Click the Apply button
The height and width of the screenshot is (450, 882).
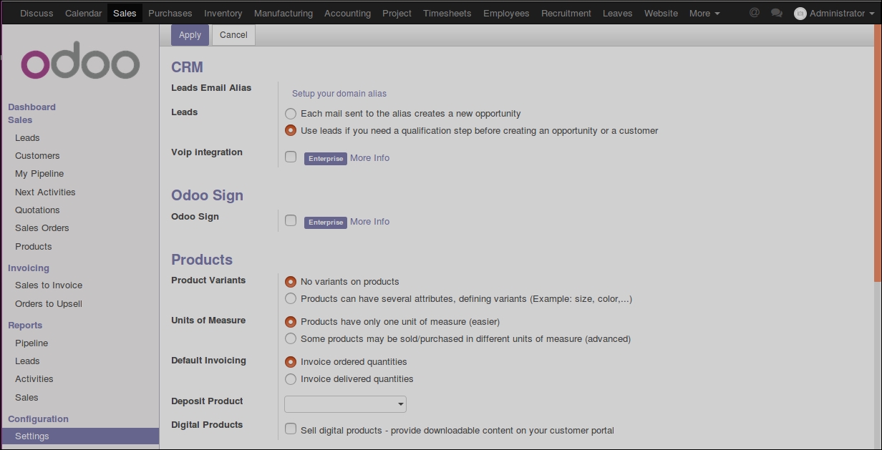pos(190,35)
